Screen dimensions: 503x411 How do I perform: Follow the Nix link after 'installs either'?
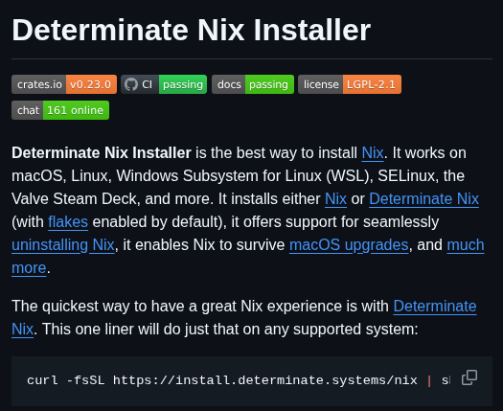click(x=335, y=199)
